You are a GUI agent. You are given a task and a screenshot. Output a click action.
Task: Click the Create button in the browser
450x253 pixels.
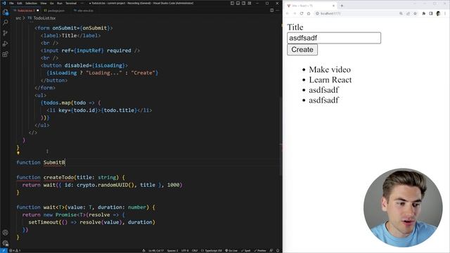coord(302,50)
